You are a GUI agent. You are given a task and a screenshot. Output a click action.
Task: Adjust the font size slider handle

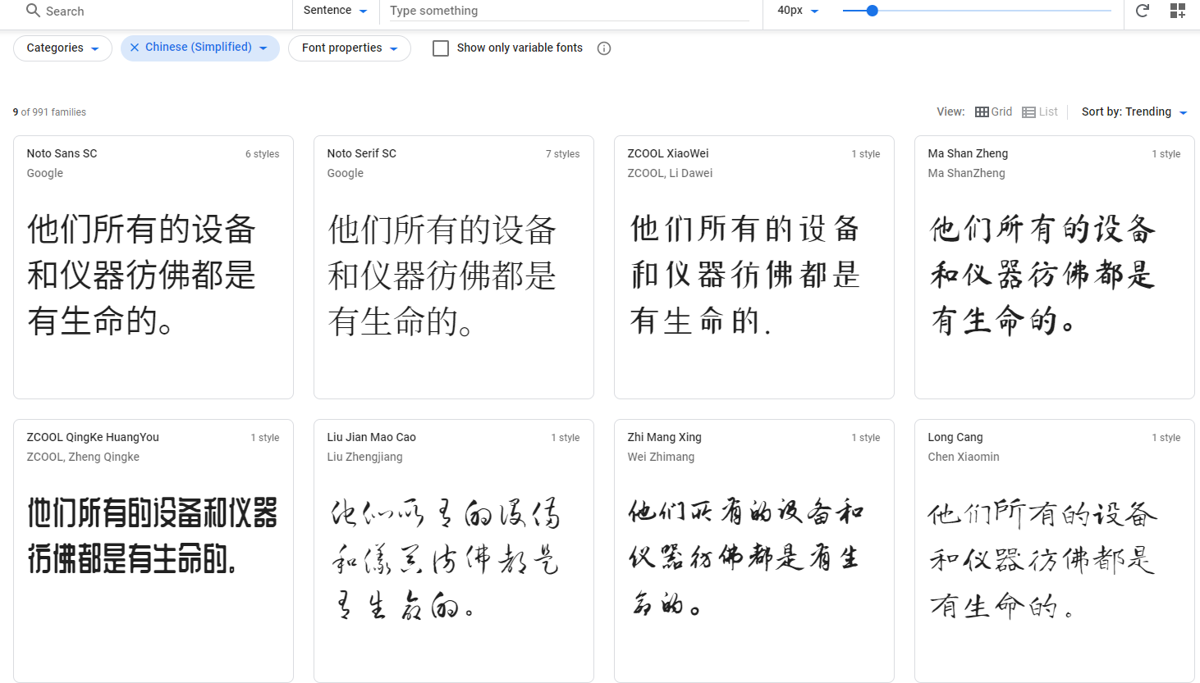(873, 11)
